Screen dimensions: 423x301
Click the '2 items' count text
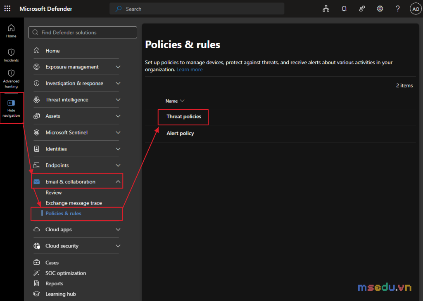coord(404,86)
